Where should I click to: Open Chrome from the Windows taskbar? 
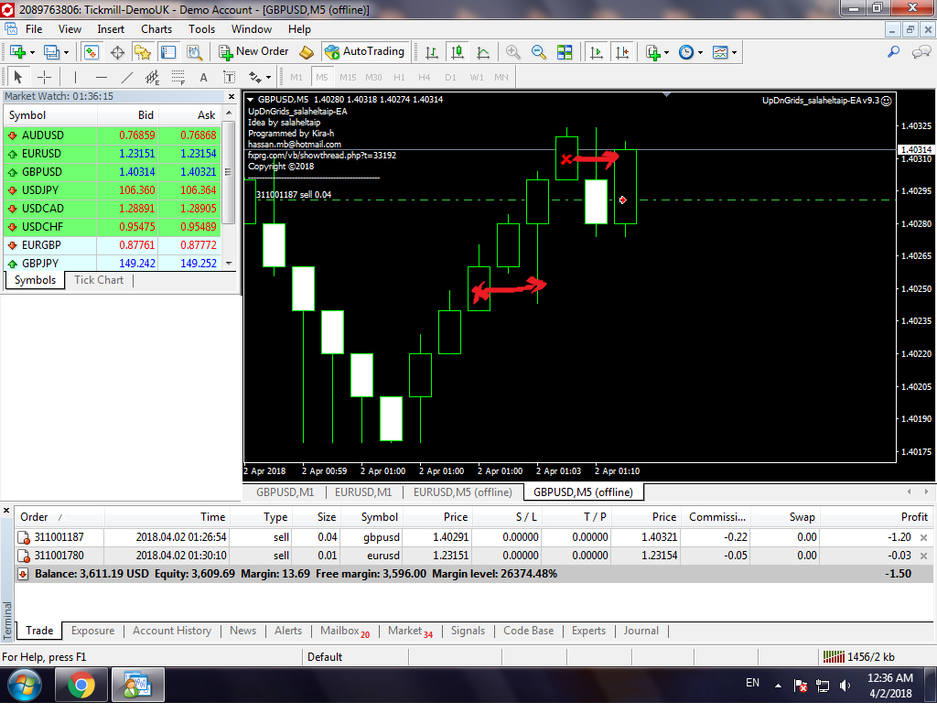pos(81,685)
